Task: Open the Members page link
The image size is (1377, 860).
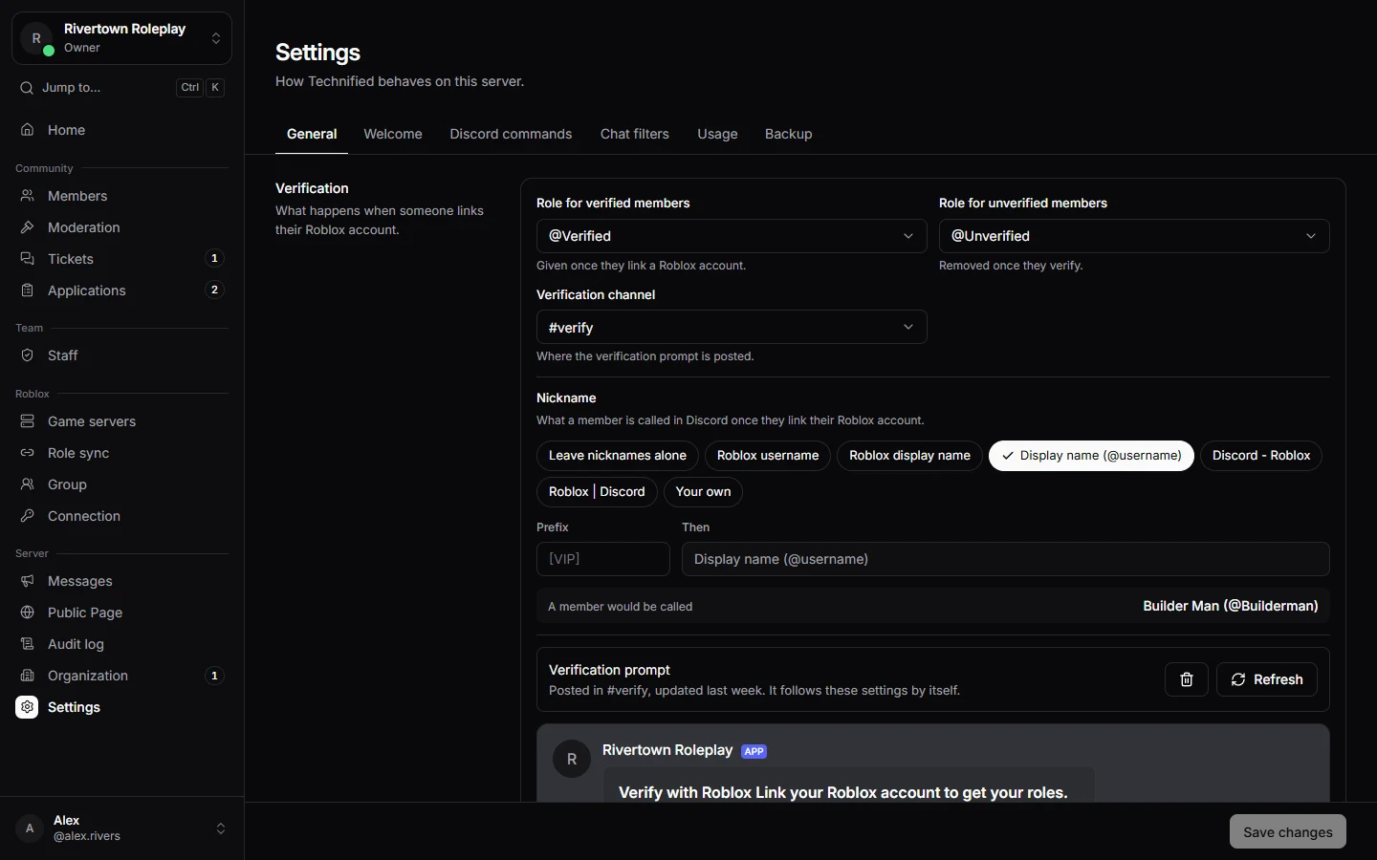Action: click(121, 196)
